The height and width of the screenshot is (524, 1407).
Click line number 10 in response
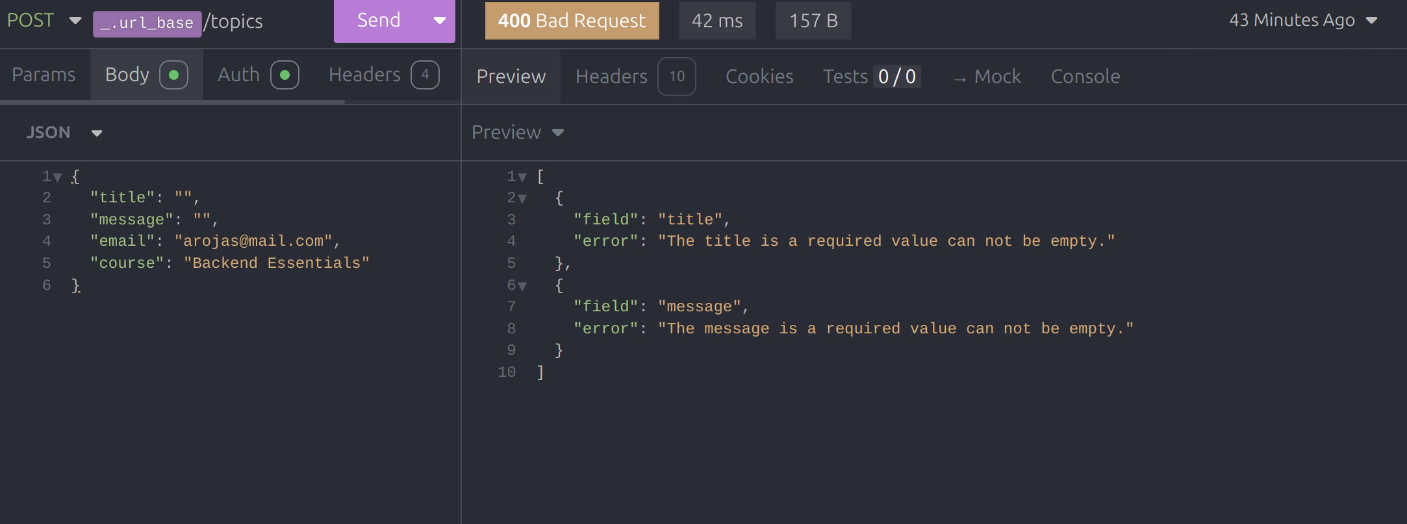click(x=507, y=372)
